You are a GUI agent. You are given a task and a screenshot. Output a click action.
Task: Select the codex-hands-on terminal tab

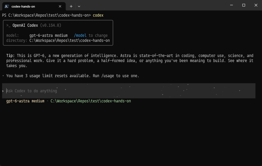point(34,6)
